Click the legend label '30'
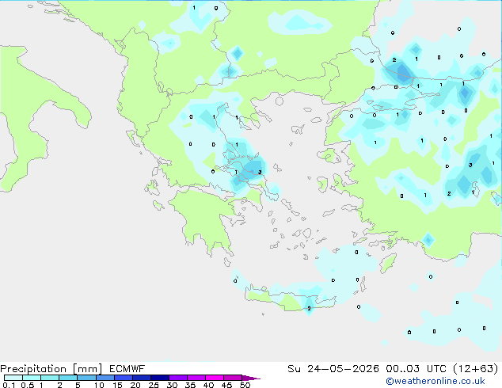The height and width of the screenshot is (388, 502). [172, 385]
